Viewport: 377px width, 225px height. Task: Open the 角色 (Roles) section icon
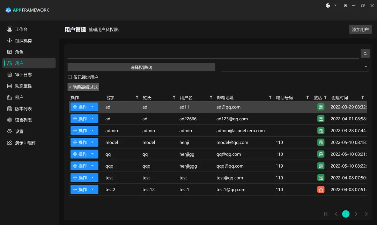pos(9,52)
